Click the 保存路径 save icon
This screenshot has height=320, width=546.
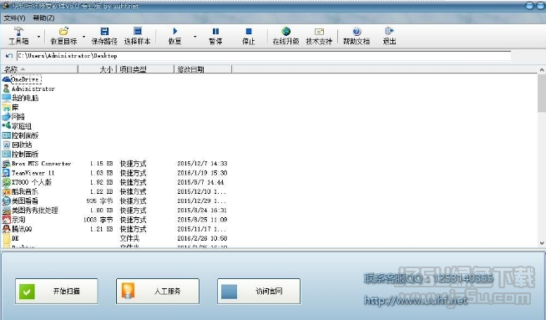(x=104, y=32)
